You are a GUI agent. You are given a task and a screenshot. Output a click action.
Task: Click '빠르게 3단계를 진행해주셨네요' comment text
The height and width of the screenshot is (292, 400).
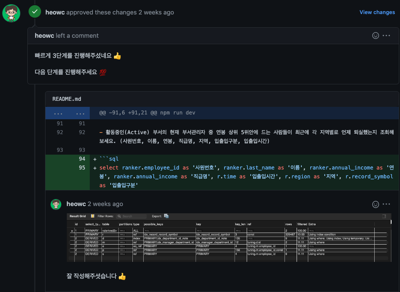[73, 55]
